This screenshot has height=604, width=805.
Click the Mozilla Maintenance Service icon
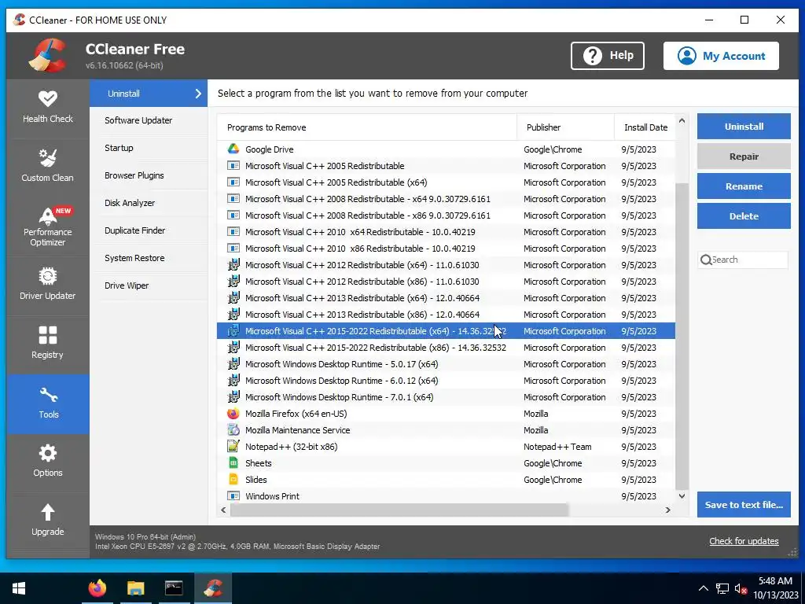233,430
